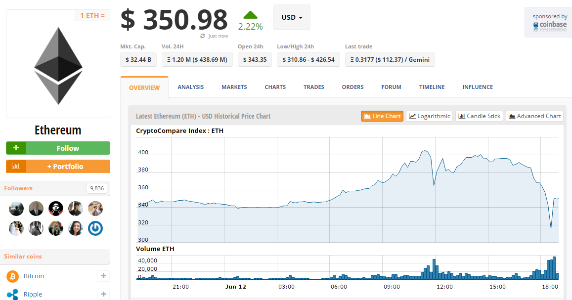The height and width of the screenshot is (300, 572).
Task: Click the green up arrow price indicator
Action: point(250,15)
